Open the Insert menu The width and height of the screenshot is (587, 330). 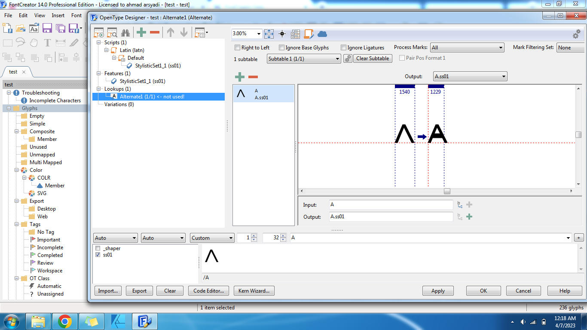coord(58,15)
